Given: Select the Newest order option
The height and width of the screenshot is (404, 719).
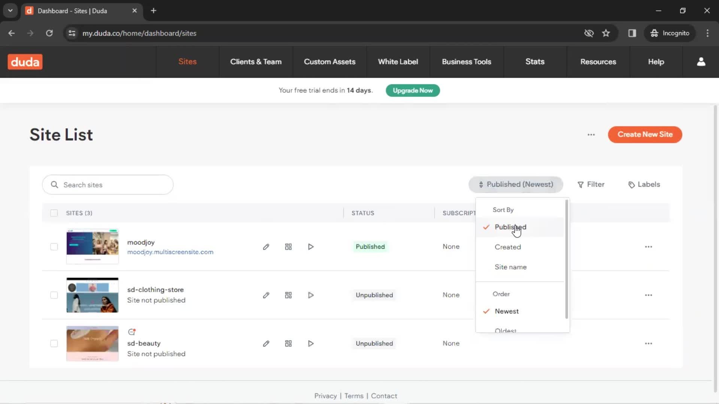Looking at the screenshot, I should tap(520, 311).
